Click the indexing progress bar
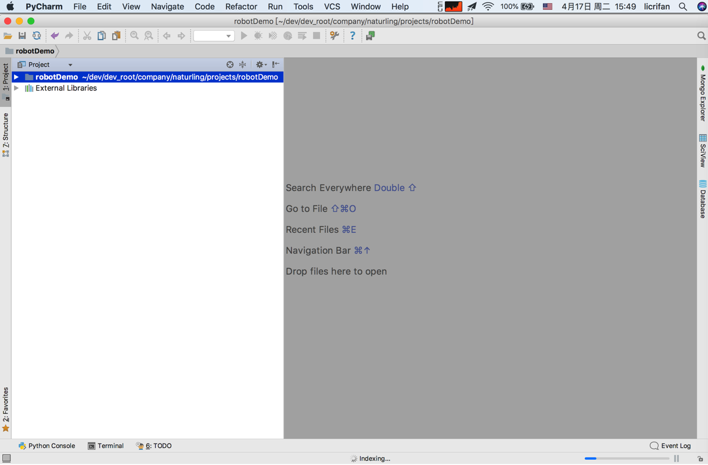Image resolution: width=708 pixels, height=465 pixels. pyautogui.click(x=627, y=459)
